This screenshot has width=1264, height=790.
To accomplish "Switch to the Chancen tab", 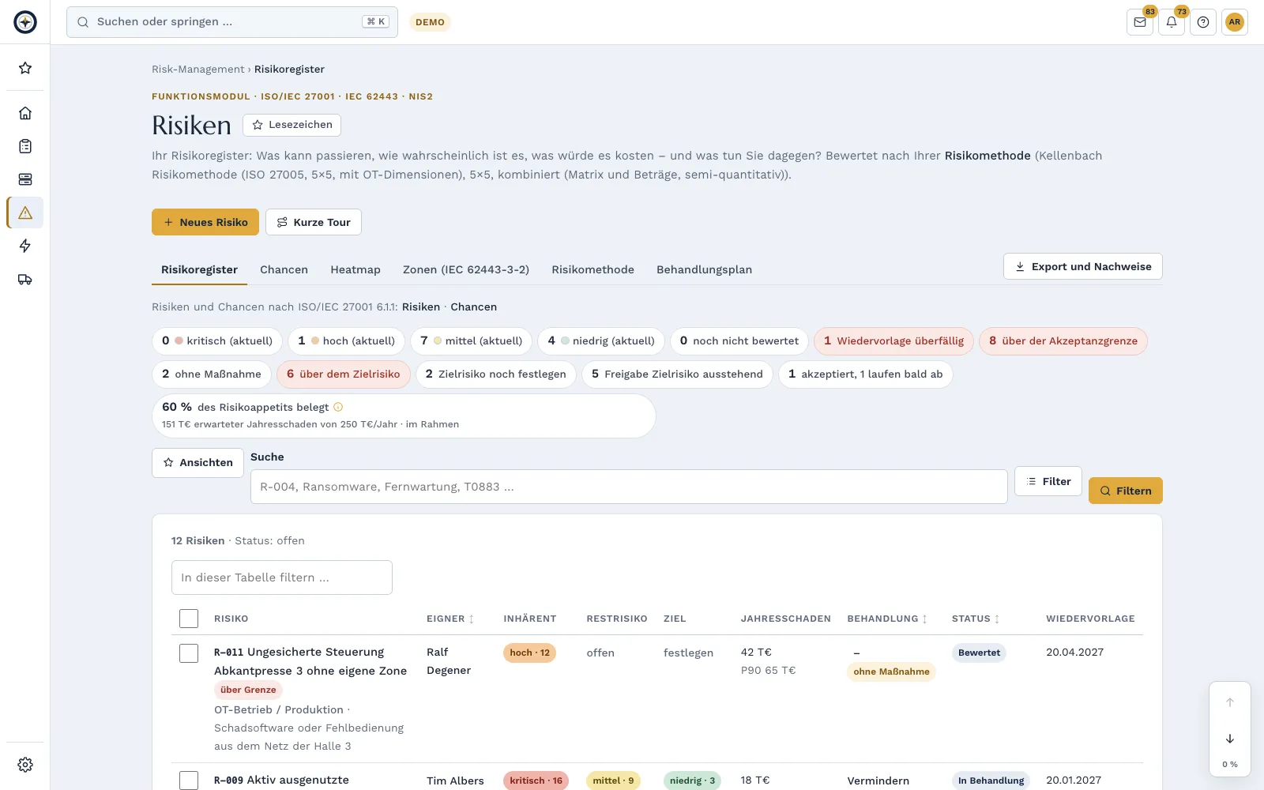I will click(284, 269).
